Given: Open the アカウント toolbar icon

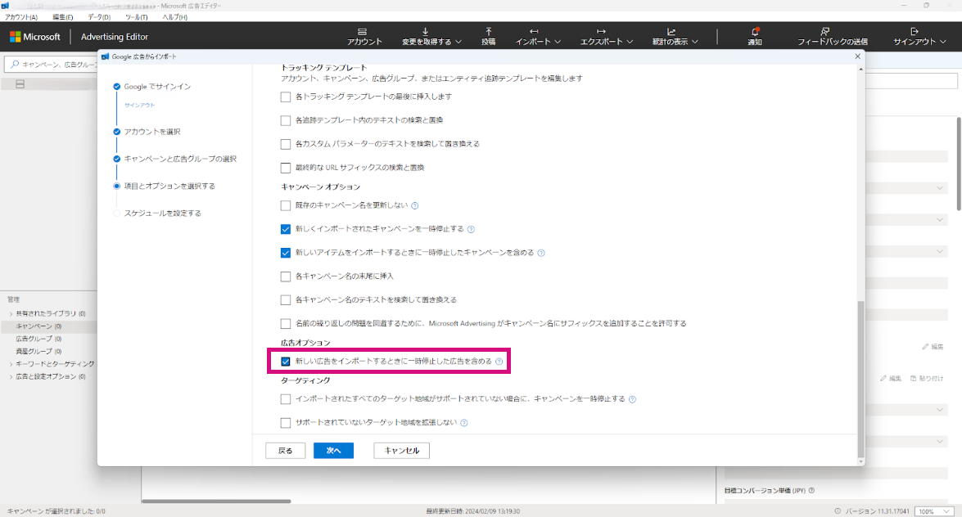Looking at the screenshot, I should [362, 31].
